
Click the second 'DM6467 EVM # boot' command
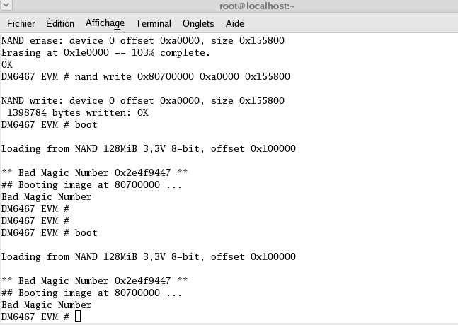pos(50,232)
